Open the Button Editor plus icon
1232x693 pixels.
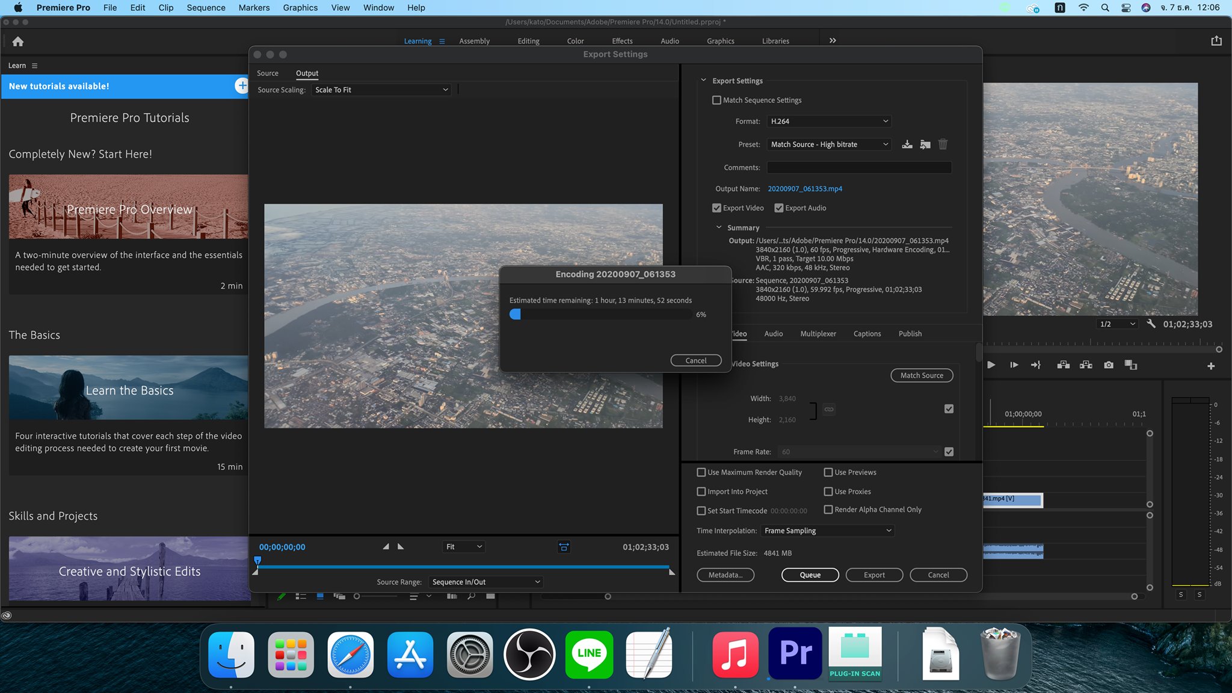[x=1211, y=366]
